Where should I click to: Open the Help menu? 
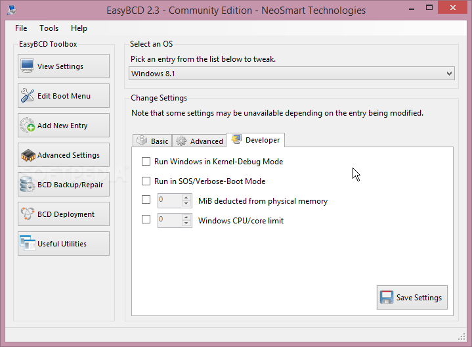pos(79,28)
